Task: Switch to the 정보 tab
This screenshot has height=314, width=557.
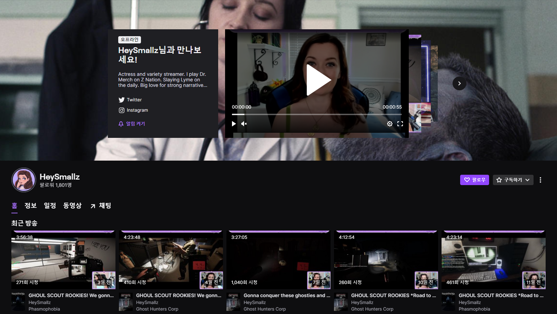Action: tap(31, 206)
